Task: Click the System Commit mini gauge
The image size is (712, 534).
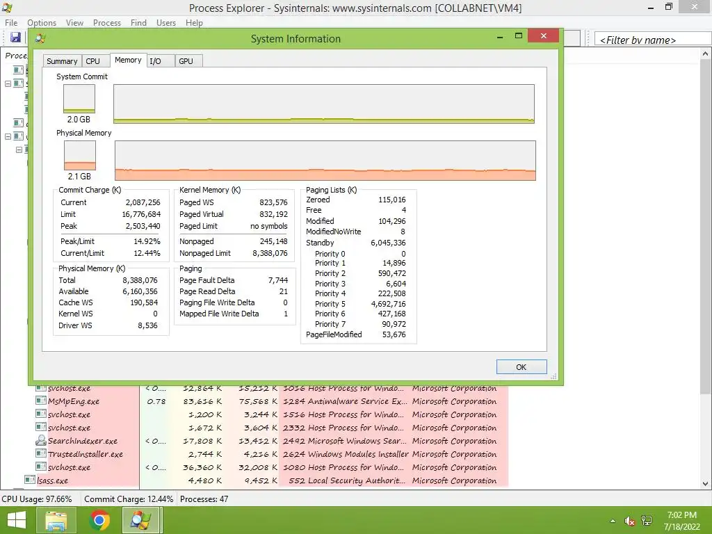Action: pos(79,99)
